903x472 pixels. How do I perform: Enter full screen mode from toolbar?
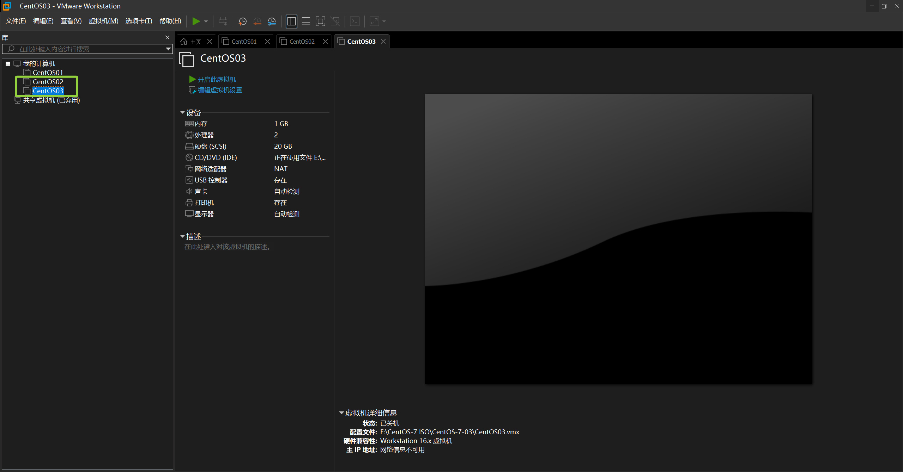(320, 21)
